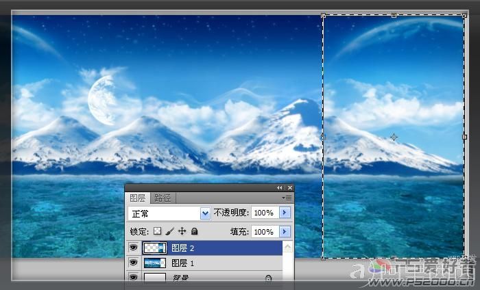This screenshot has width=480, height=290.
Task: Collapse the layers panel with double-arrow icon
Action: pos(279,187)
